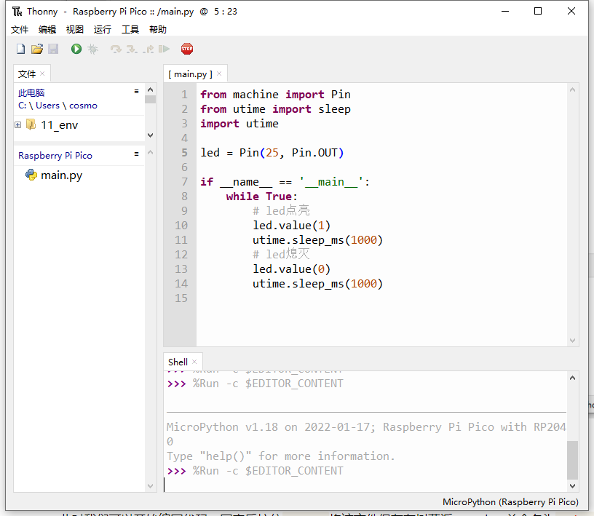Close the main.py editor tab
Viewport: 594px width, 516px height.
click(x=219, y=74)
